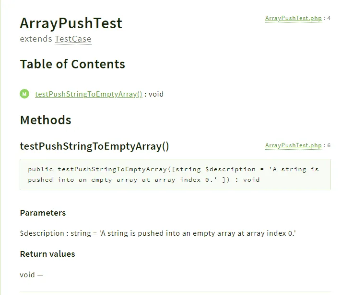The width and height of the screenshot is (341, 295).
Task: Click the 'extends' text under class name
Action: (36, 39)
